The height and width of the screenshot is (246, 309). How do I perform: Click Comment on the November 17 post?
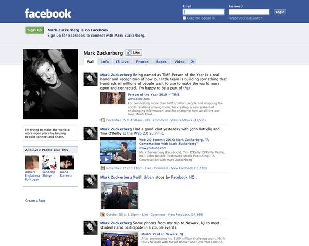coord(161,168)
